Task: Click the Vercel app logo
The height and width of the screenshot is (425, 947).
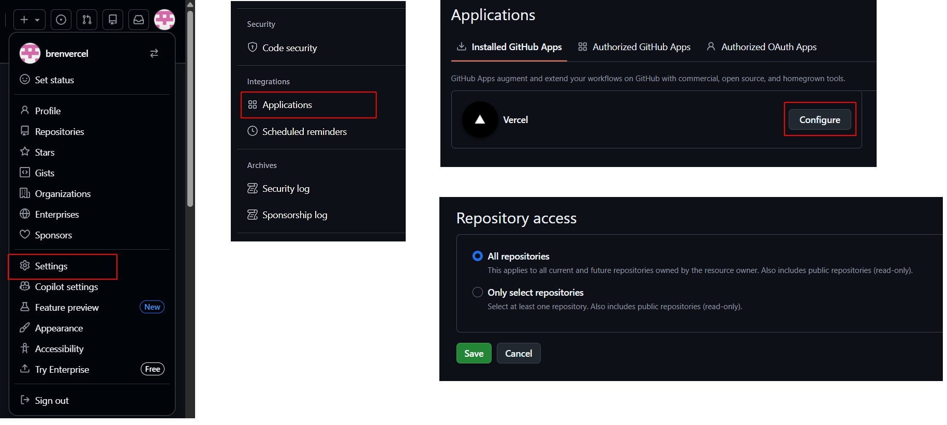Action: point(480,119)
